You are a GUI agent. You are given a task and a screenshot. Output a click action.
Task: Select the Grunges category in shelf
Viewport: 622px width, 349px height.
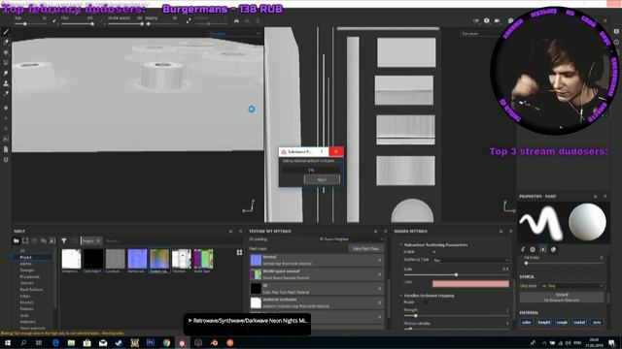27,270
